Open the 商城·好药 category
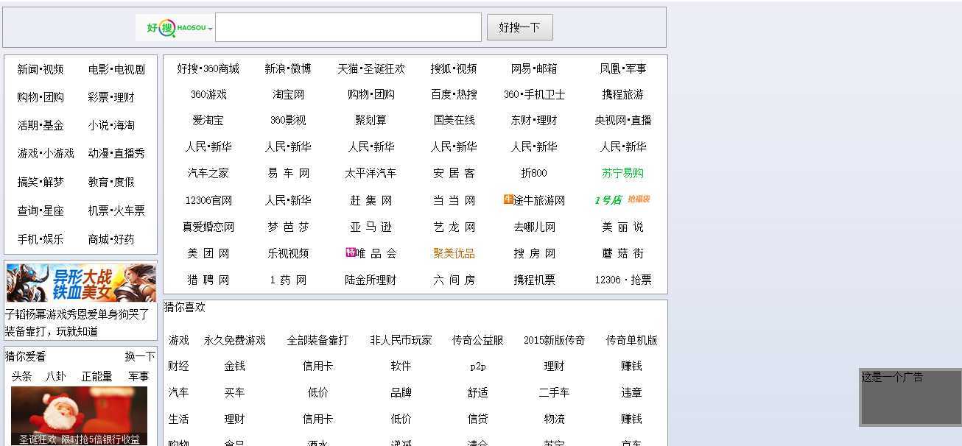 pyautogui.click(x=111, y=239)
